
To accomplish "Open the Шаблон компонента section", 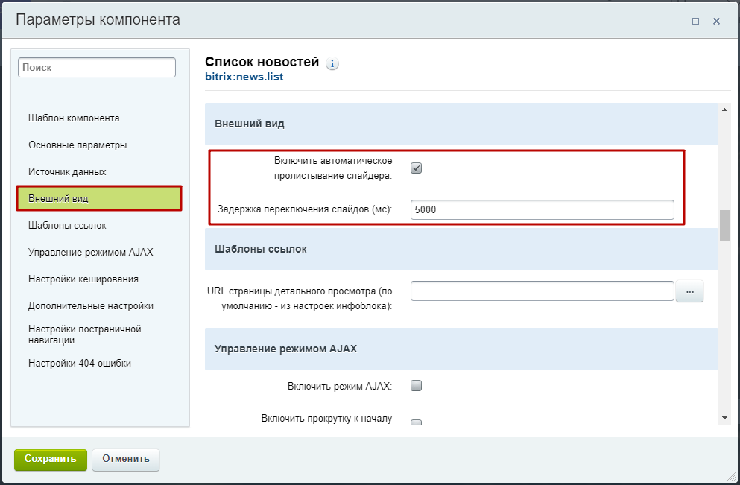I will click(x=74, y=118).
